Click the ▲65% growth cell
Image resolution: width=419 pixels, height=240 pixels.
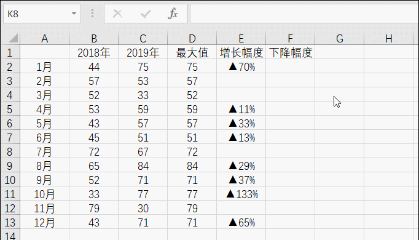241,222
